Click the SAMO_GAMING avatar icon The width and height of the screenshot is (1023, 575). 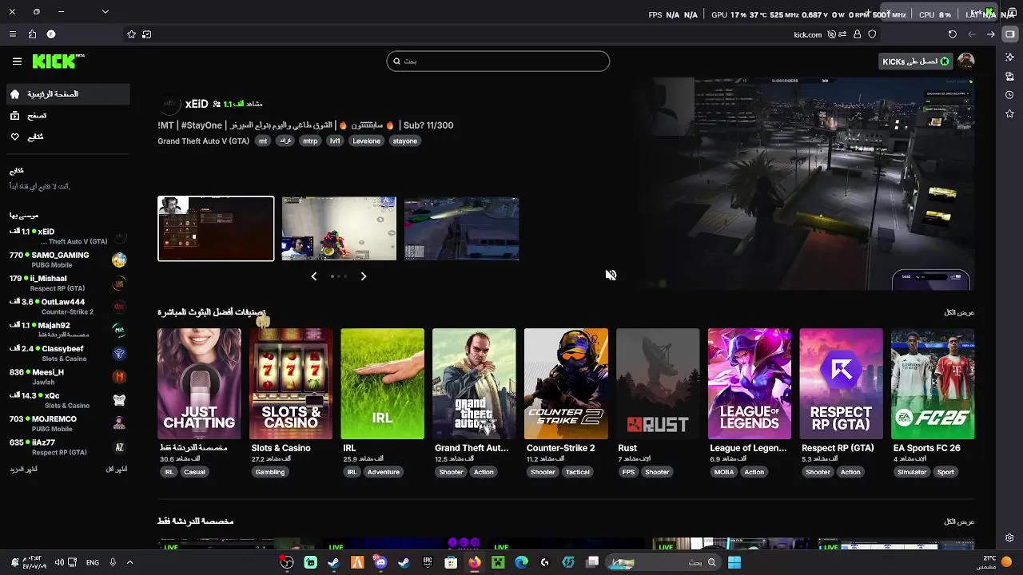(x=119, y=260)
